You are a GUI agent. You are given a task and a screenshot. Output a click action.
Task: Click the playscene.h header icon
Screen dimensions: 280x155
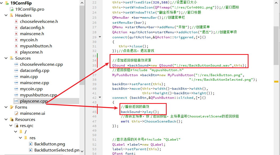pyautogui.click(x=16, y=52)
